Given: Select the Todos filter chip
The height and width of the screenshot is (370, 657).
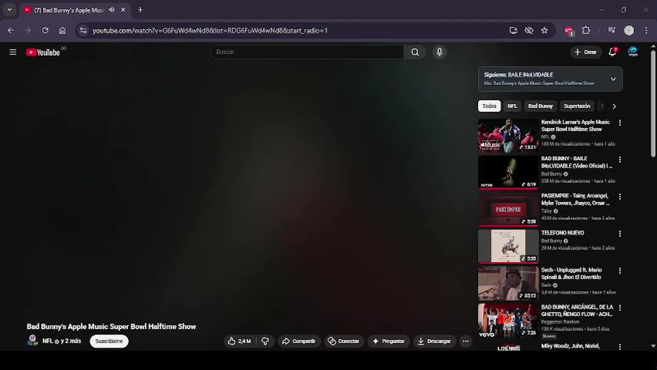Looking at the screenshot, I should click(x=489, y=106).
